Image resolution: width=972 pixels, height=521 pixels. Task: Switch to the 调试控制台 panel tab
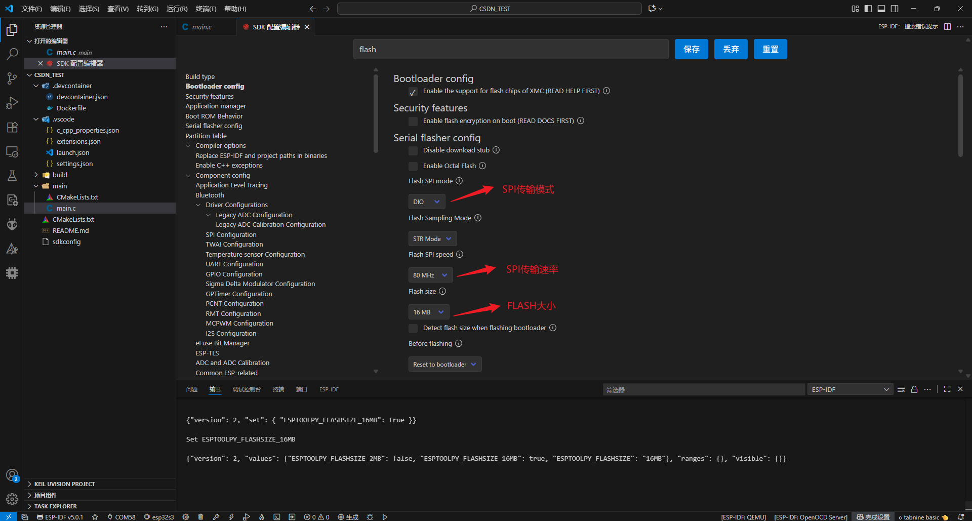pyautogui.click(x=247, y=389)
